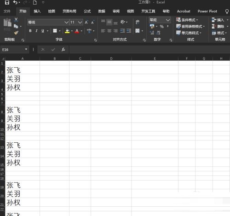The image size is (230, 216).
Task: Open the 文件 menu tab
Action: pos(7,12)
